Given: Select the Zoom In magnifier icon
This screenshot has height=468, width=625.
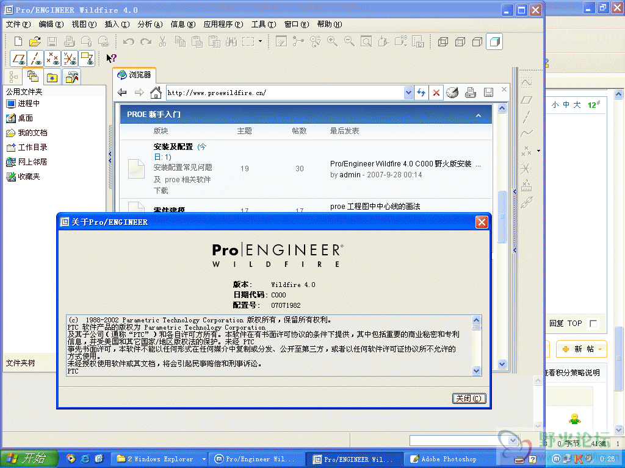Looking at the screenshot, I should pos(332,41).
